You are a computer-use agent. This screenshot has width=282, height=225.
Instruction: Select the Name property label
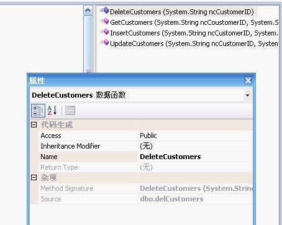coord(49,157)
